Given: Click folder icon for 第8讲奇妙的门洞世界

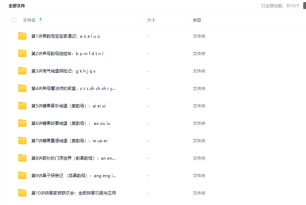Looking at the screenshot, I should point(22,158).
